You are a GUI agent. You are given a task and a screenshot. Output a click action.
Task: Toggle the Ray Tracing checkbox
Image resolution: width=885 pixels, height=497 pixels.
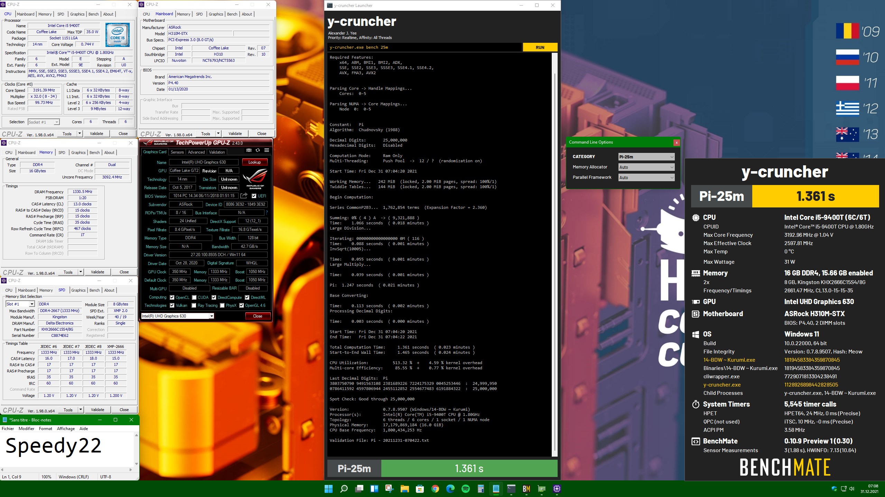click(x=194, y=305)
